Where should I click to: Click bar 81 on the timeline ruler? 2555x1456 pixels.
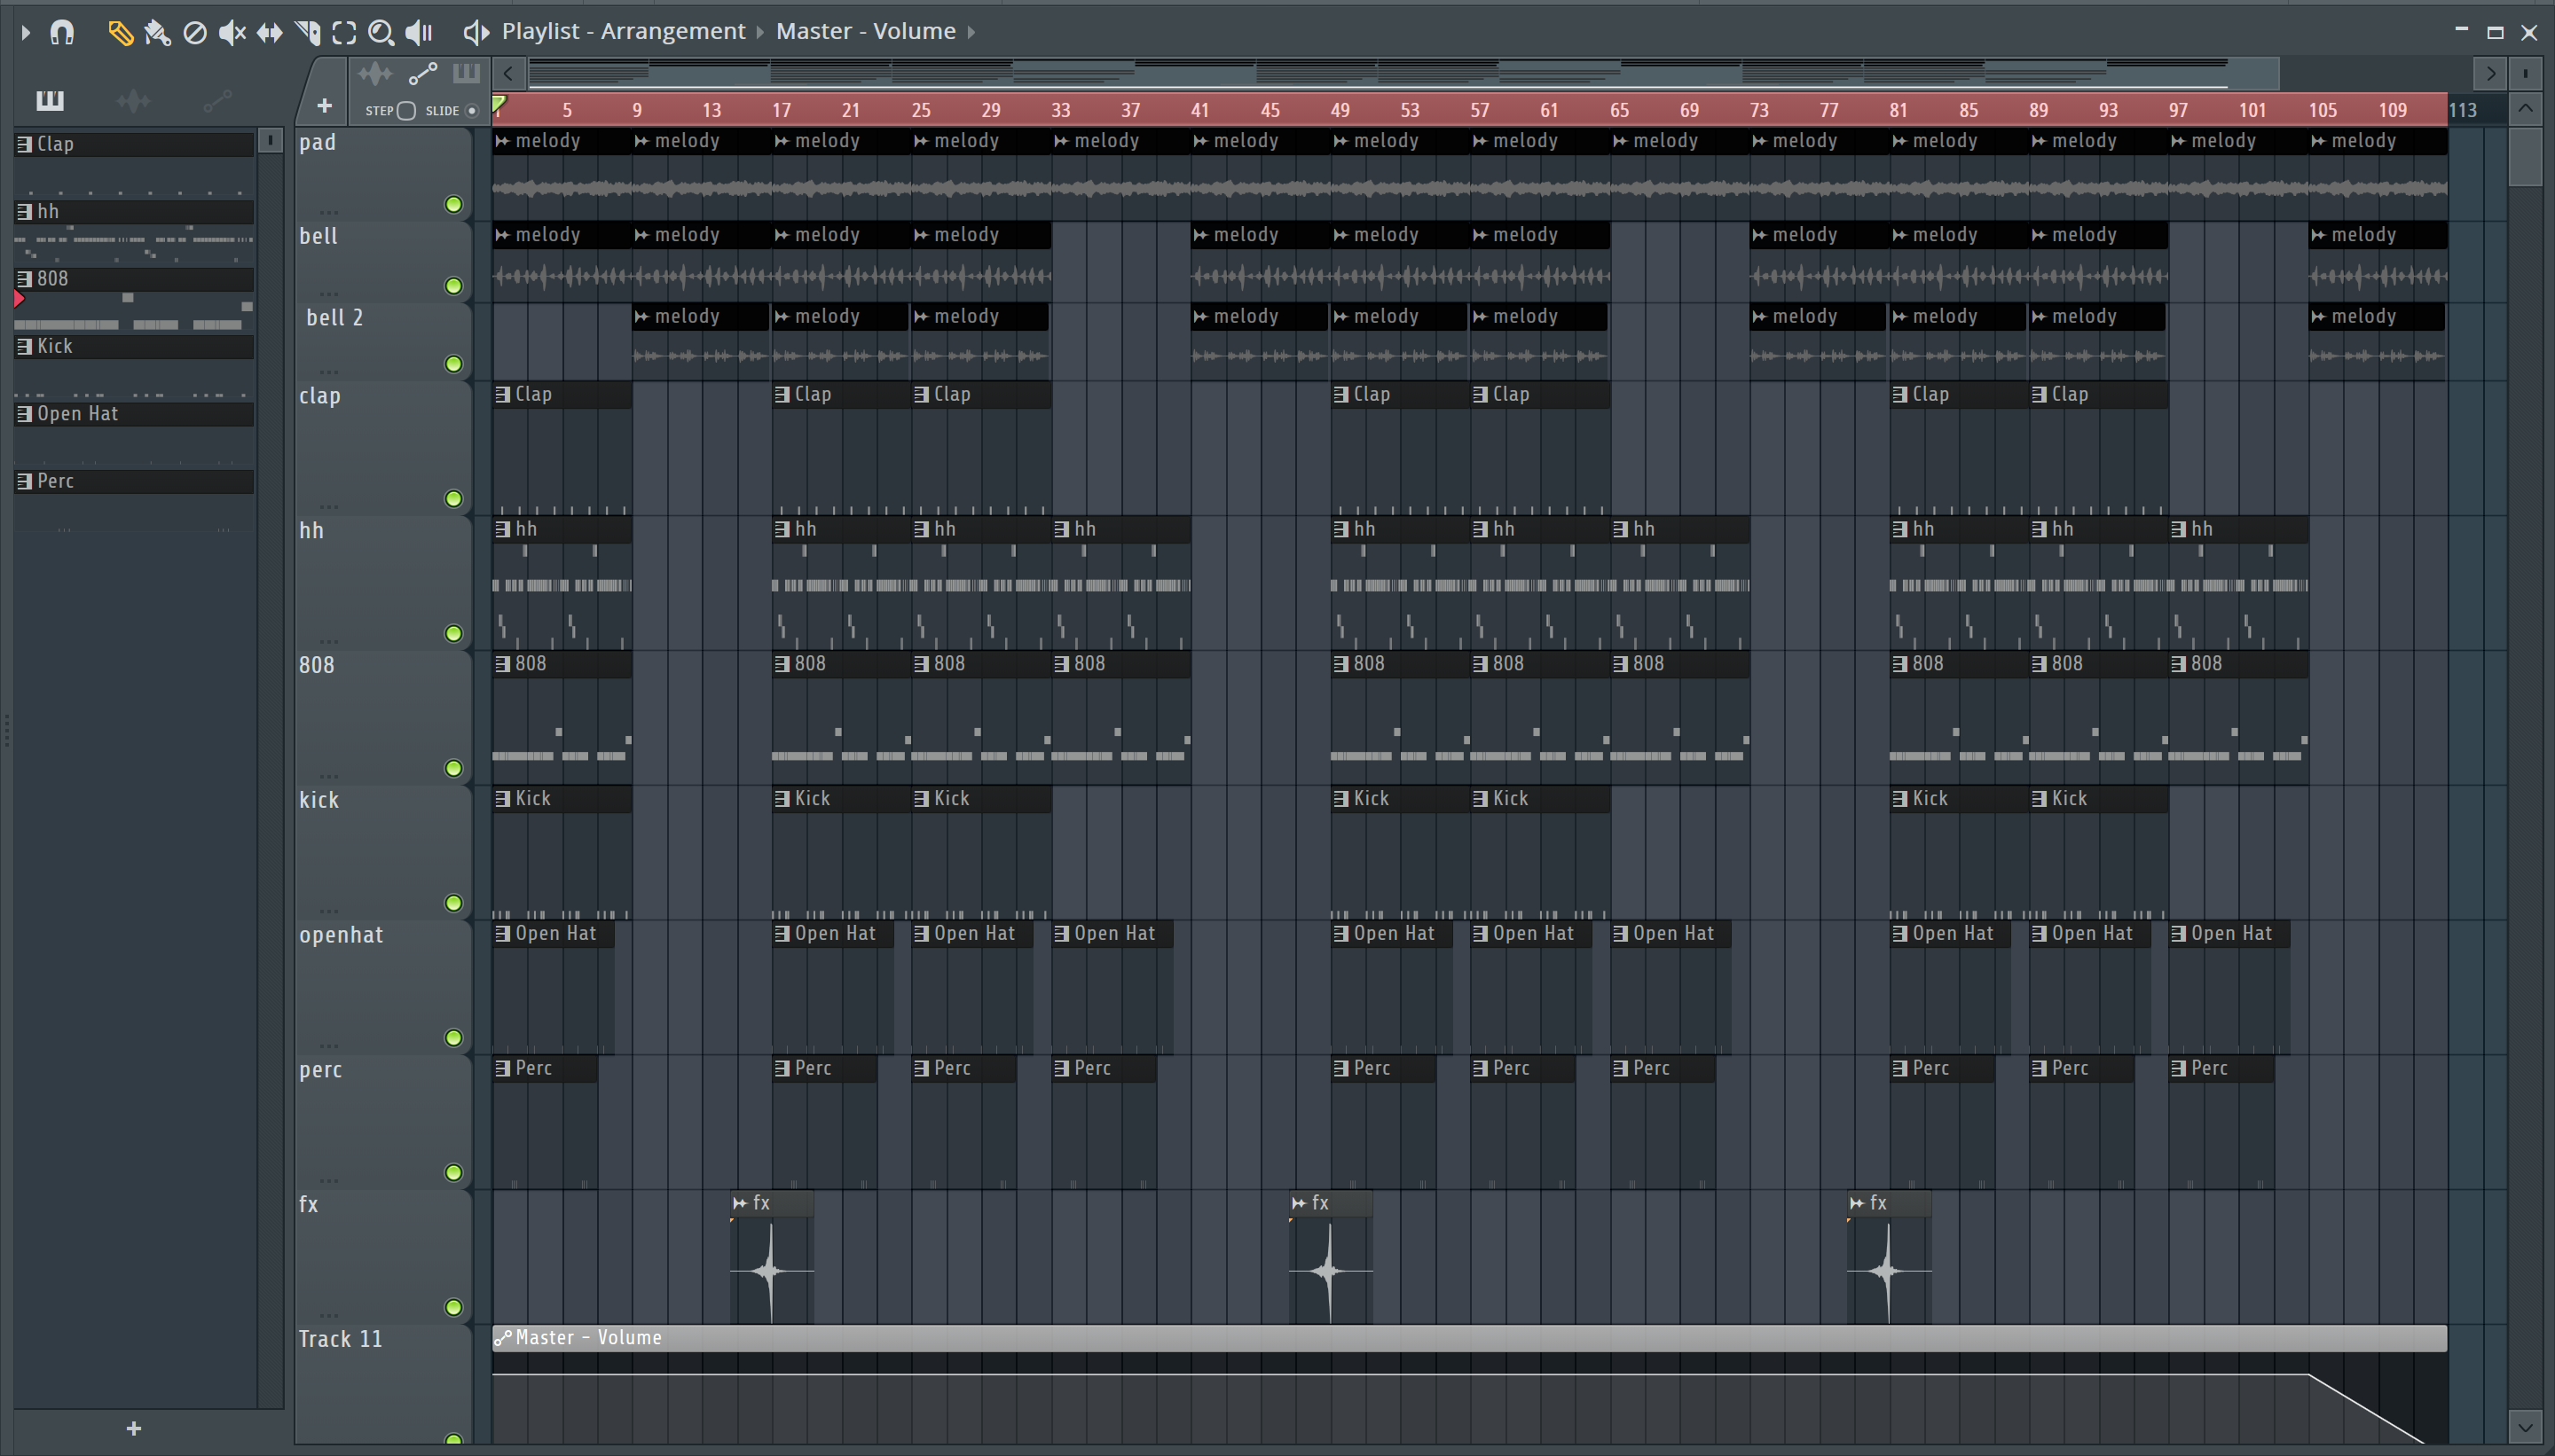1899,111
